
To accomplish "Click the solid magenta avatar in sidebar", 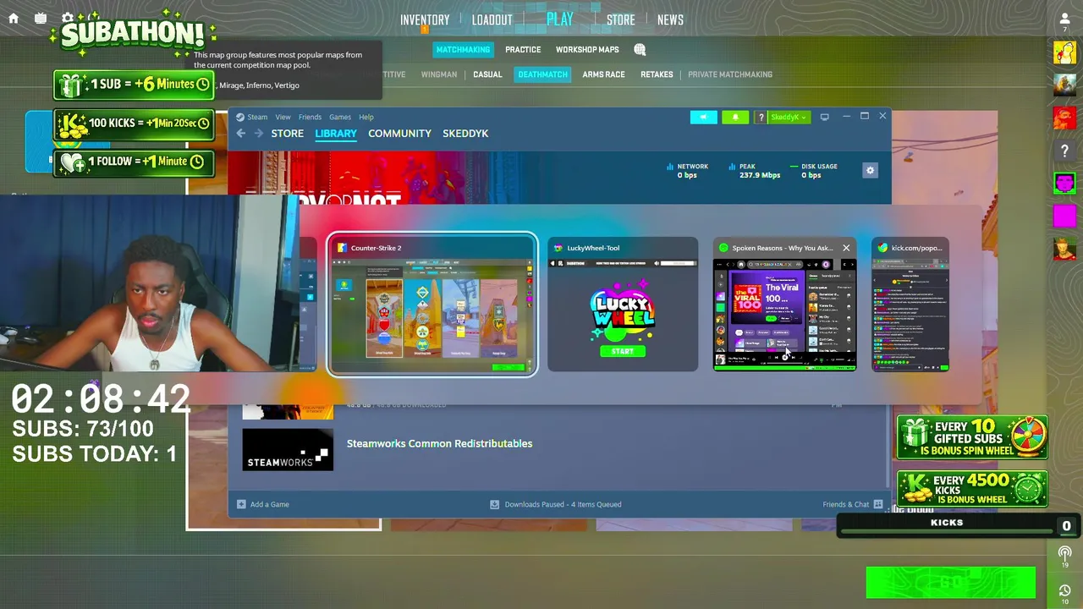I will [x=1064, y=217].
